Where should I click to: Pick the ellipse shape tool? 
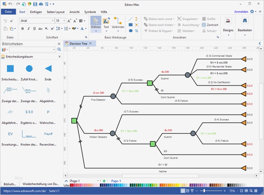tap(130, 31)
